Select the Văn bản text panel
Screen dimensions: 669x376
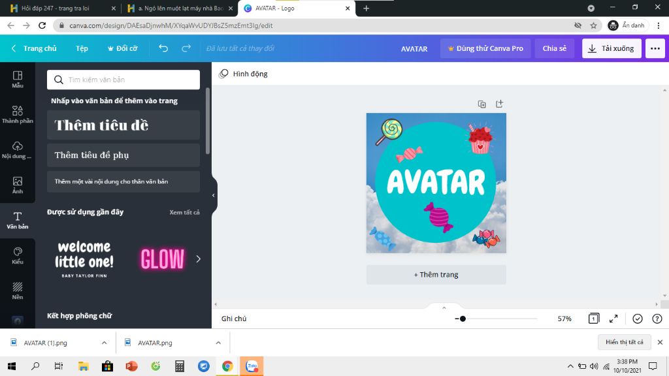pyautogui.click(x=18, y=221)
